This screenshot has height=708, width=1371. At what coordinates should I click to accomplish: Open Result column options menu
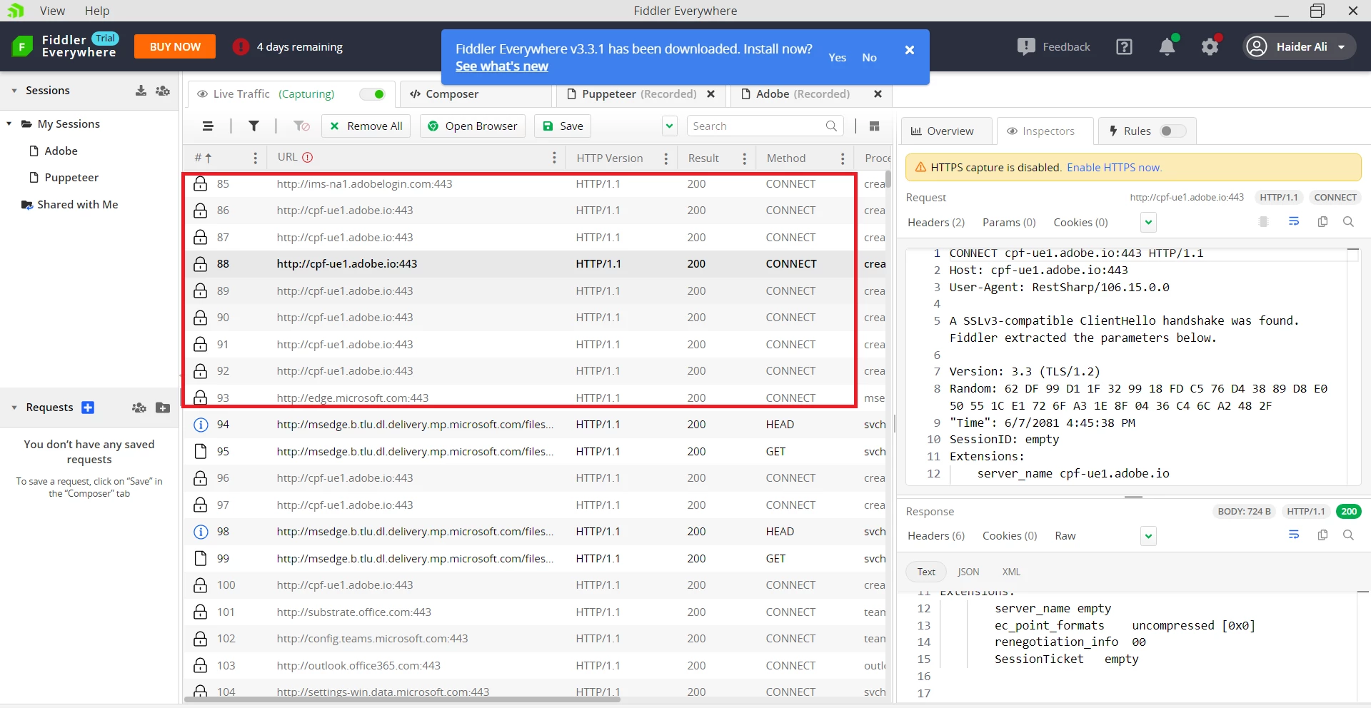(x=744, y=158)
